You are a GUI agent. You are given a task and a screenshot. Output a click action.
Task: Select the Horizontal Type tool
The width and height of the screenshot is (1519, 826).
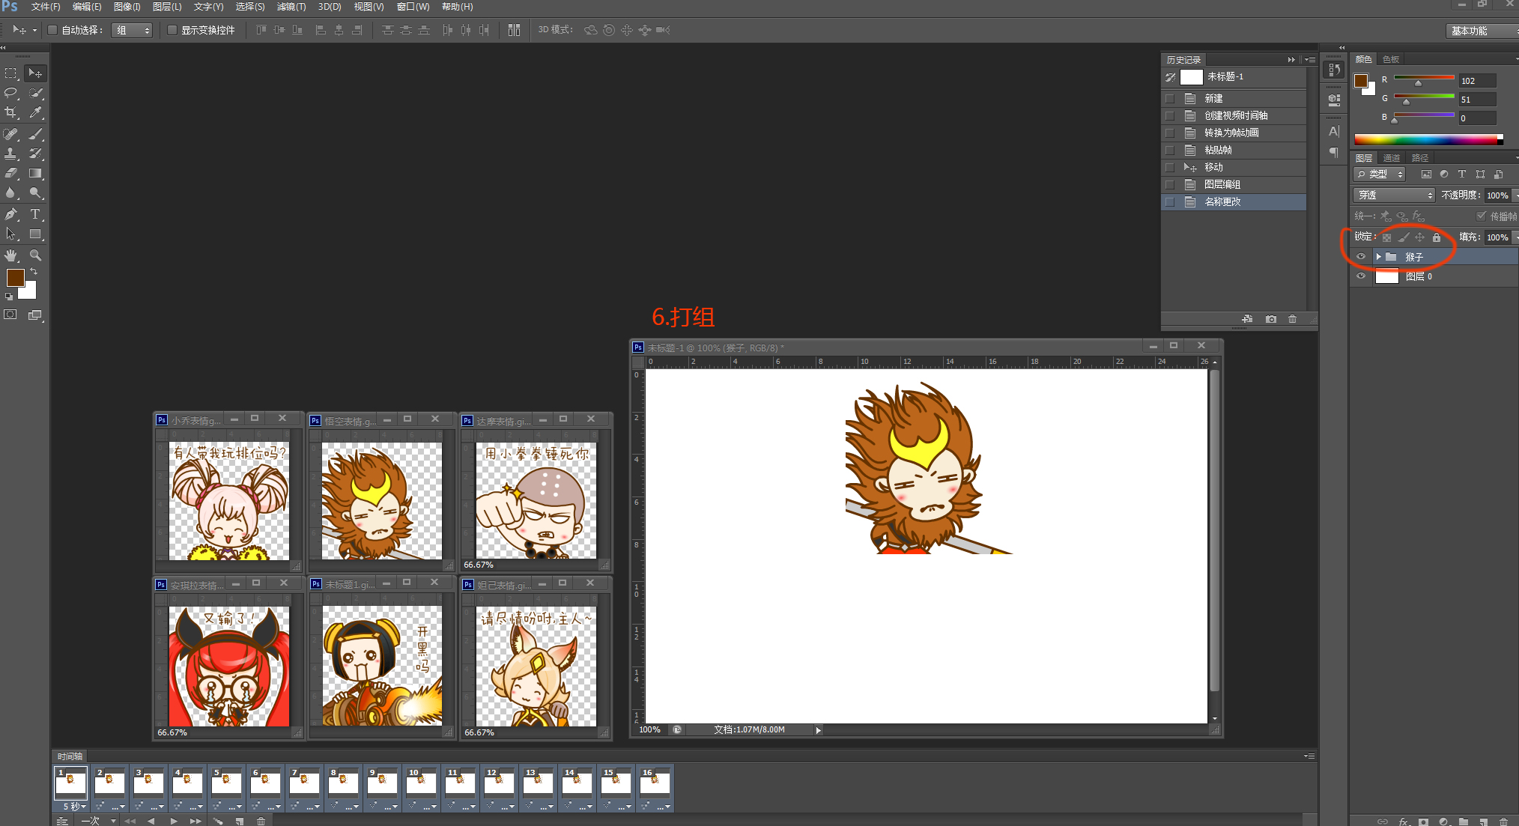pyautogui.click(x=35, y=214)
